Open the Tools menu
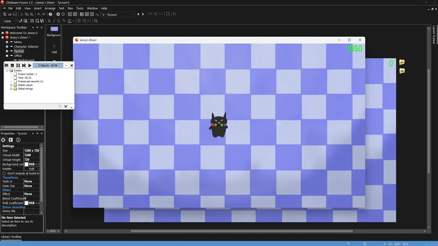This screenshot has height=246, width=438. pyautogui.click(x=80, y=8)
